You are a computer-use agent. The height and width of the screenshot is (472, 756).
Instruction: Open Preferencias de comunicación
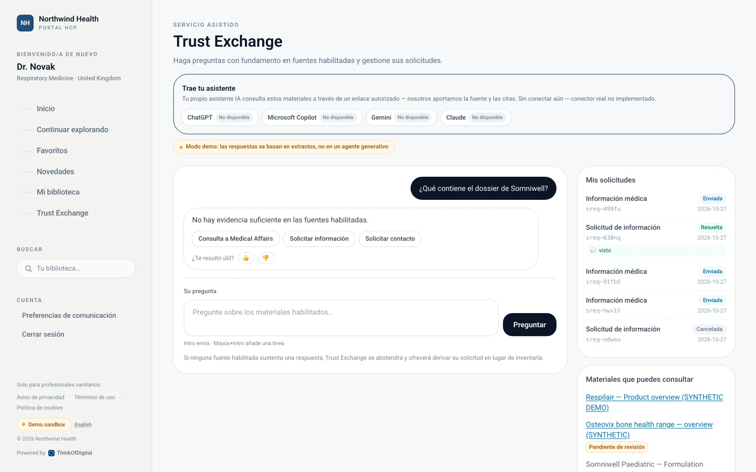pos(69,315)
